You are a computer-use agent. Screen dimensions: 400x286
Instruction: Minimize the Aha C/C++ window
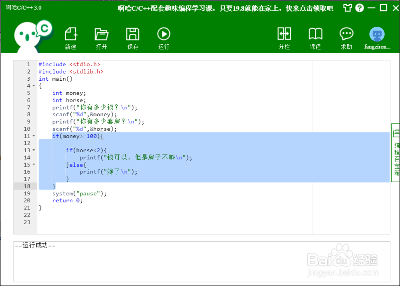372,8
